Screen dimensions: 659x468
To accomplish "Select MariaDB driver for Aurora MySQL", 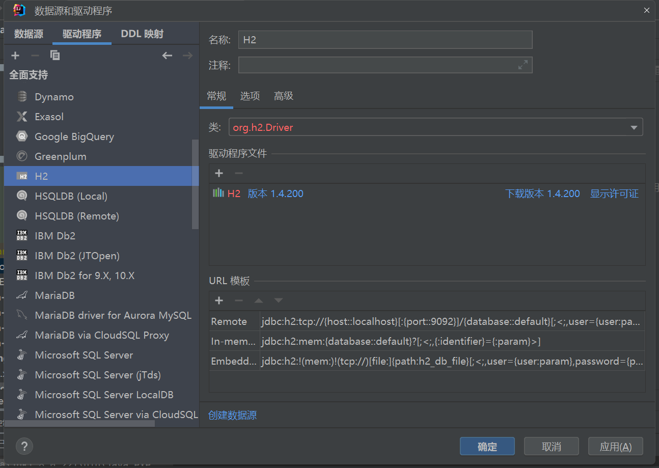I will point(113,315).
